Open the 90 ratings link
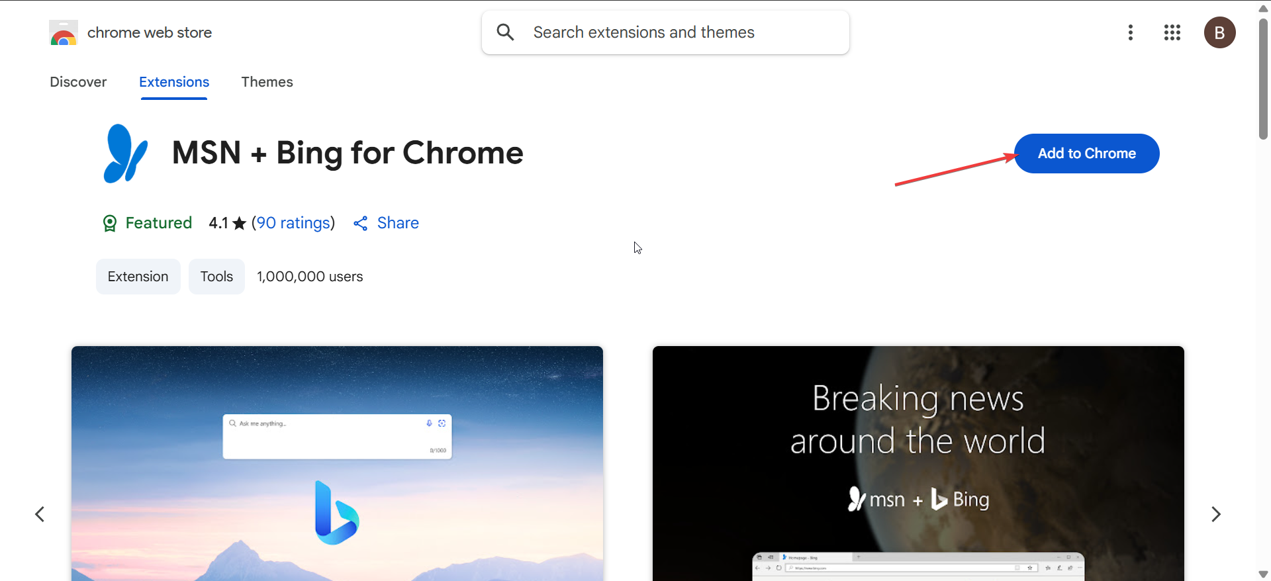1271x581 pixels. [293, 223]
